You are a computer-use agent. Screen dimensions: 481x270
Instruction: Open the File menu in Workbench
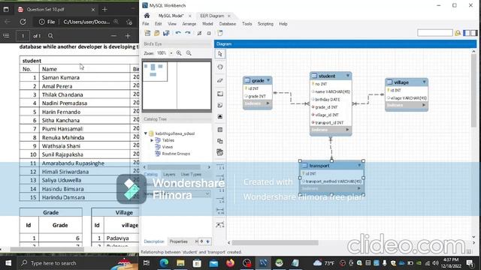click(x=146, y=24)
